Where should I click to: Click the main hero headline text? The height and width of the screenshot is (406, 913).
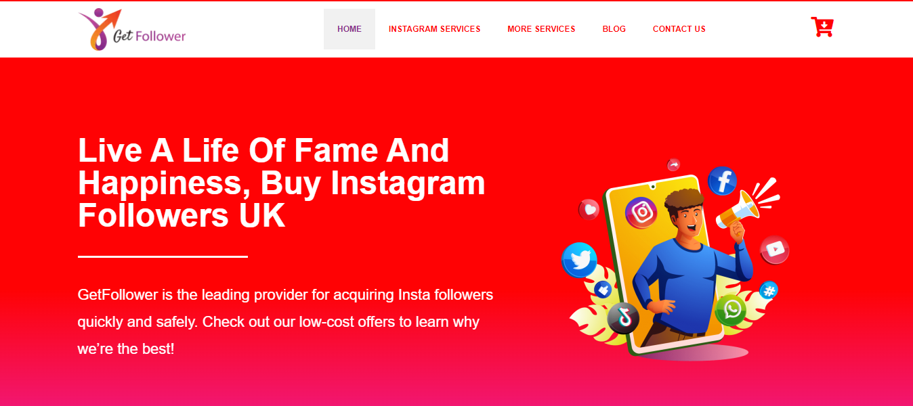pyautogui.click(x=282, y=183)
